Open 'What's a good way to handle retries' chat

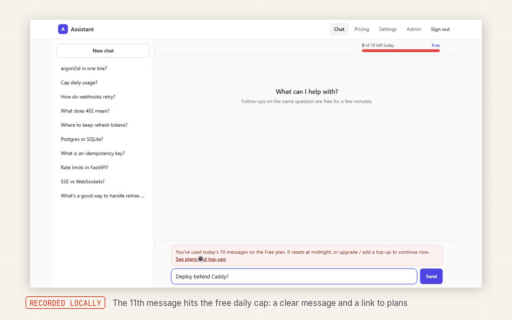tap(103, 196)
